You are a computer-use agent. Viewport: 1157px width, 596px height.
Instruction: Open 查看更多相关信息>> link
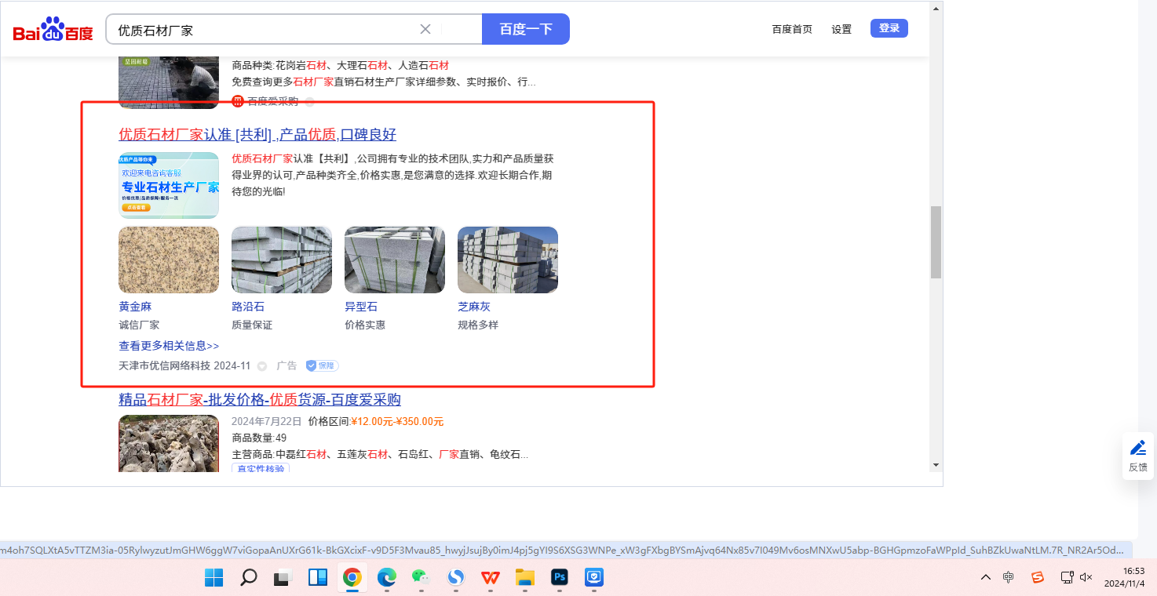pyautogui.click(x=169, y=346)
